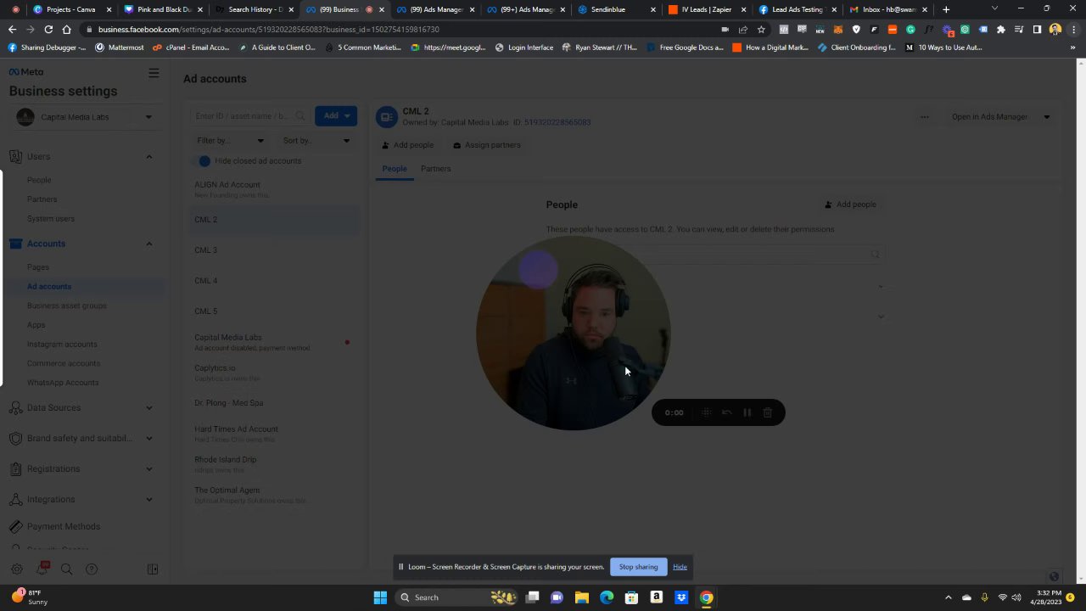
Task: Click Loom delete recording trash icon
Action: [768, 412]
